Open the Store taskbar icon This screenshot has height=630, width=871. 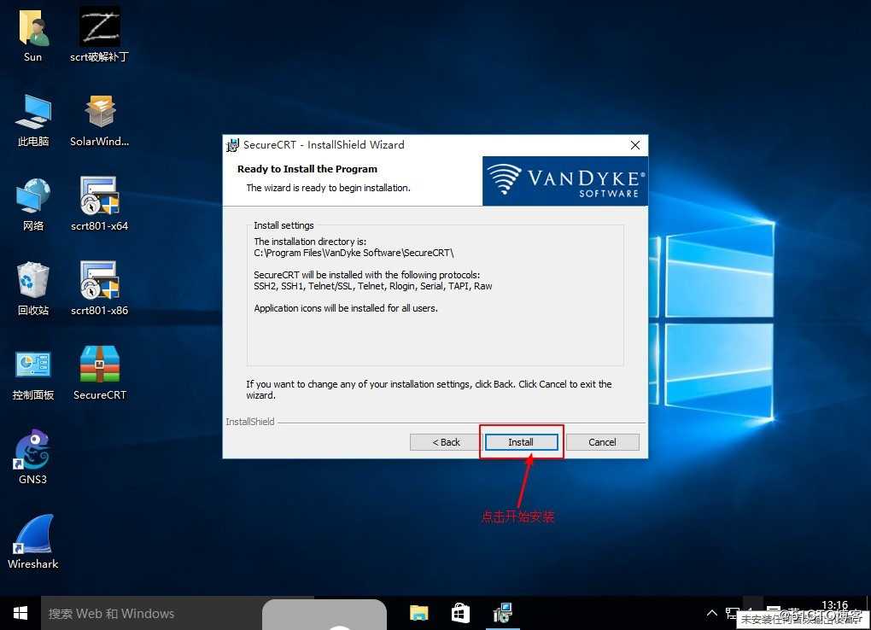point(460,613)
